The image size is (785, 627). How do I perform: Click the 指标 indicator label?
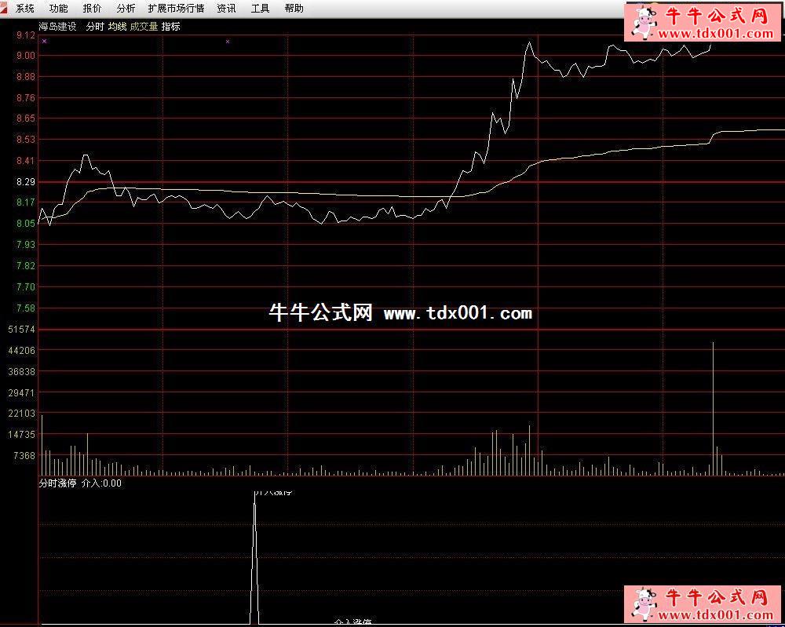point(170,27)
